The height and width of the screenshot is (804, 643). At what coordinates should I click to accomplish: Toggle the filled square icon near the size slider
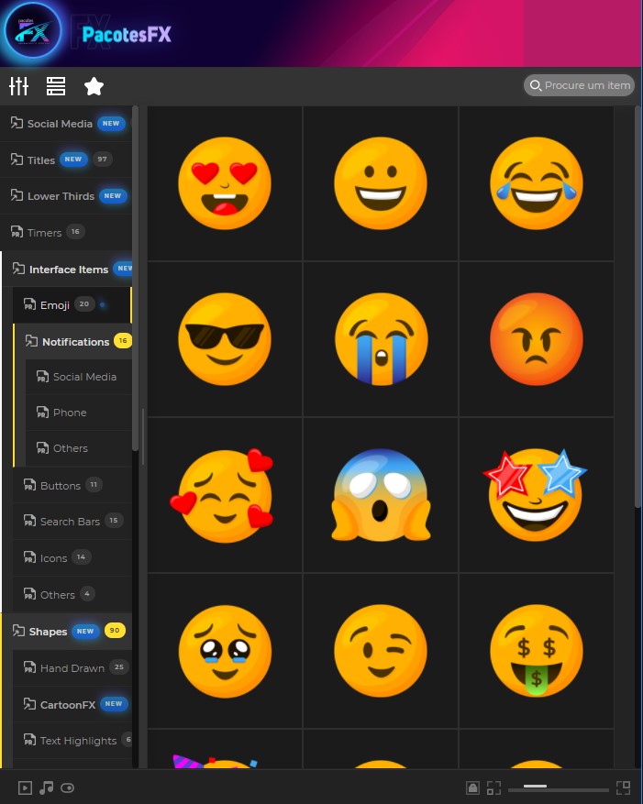click(472, 787)
